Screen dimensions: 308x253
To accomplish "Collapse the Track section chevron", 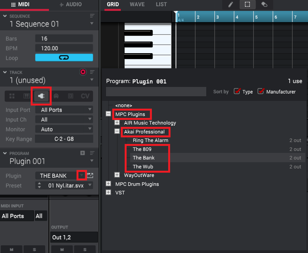I will (x=5, y=72).
